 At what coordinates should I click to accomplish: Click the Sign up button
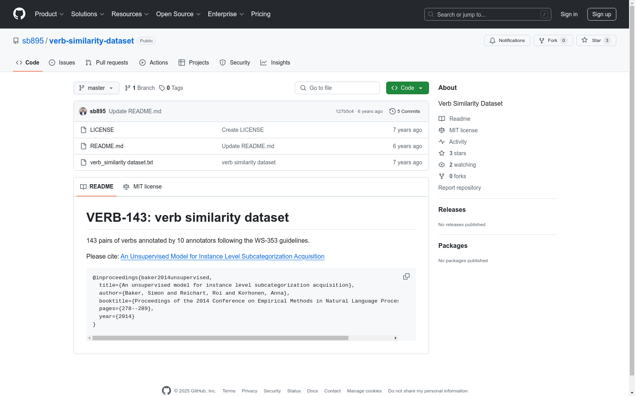[x=602, y=14]
